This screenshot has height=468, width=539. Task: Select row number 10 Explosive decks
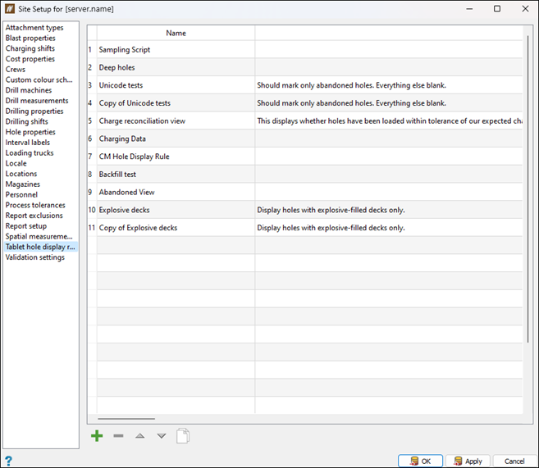click(124, 210)
